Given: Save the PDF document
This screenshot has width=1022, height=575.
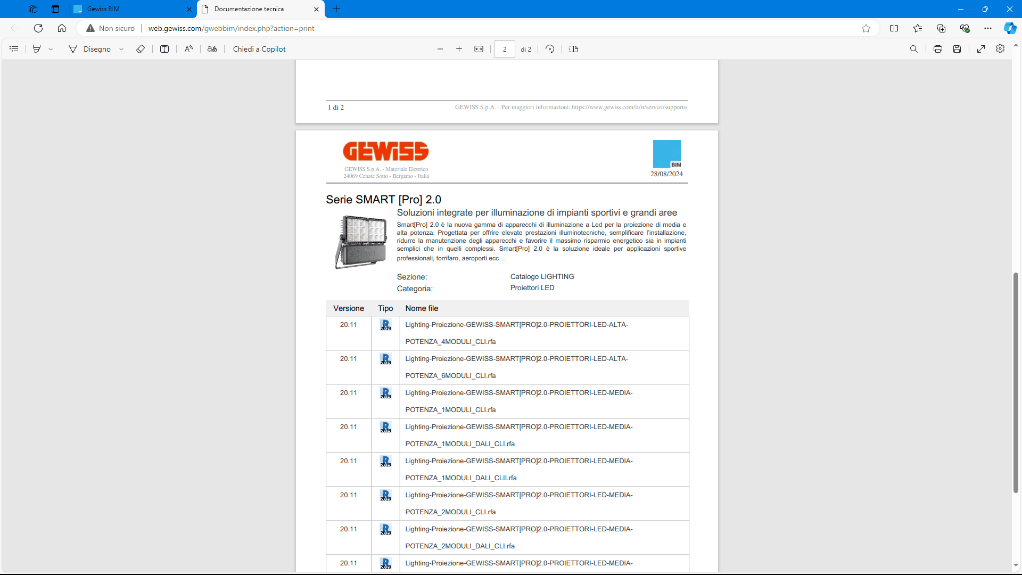Looking at the screenshot, I should (x=957, y=49).
